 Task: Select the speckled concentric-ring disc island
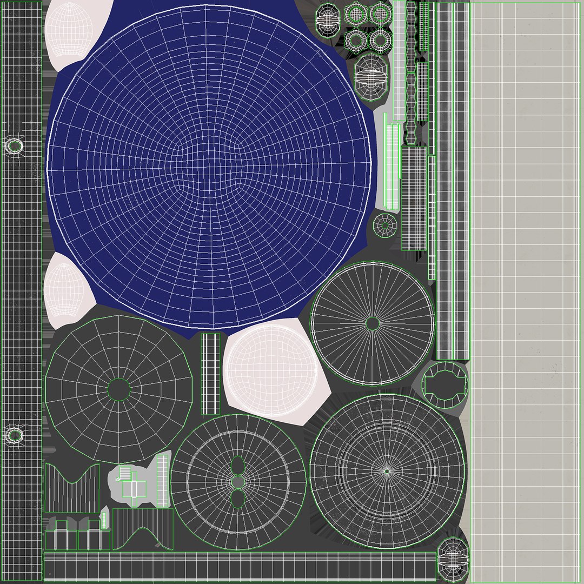pos(387,471)
